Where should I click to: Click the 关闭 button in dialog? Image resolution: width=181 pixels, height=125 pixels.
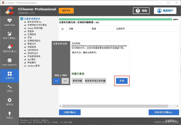pyautogui.click(x=122, y=81)
